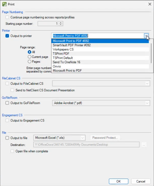The image size is (154, 186).
Task: Enable Output to FileCabinet CS
Action: pos(7,84)
